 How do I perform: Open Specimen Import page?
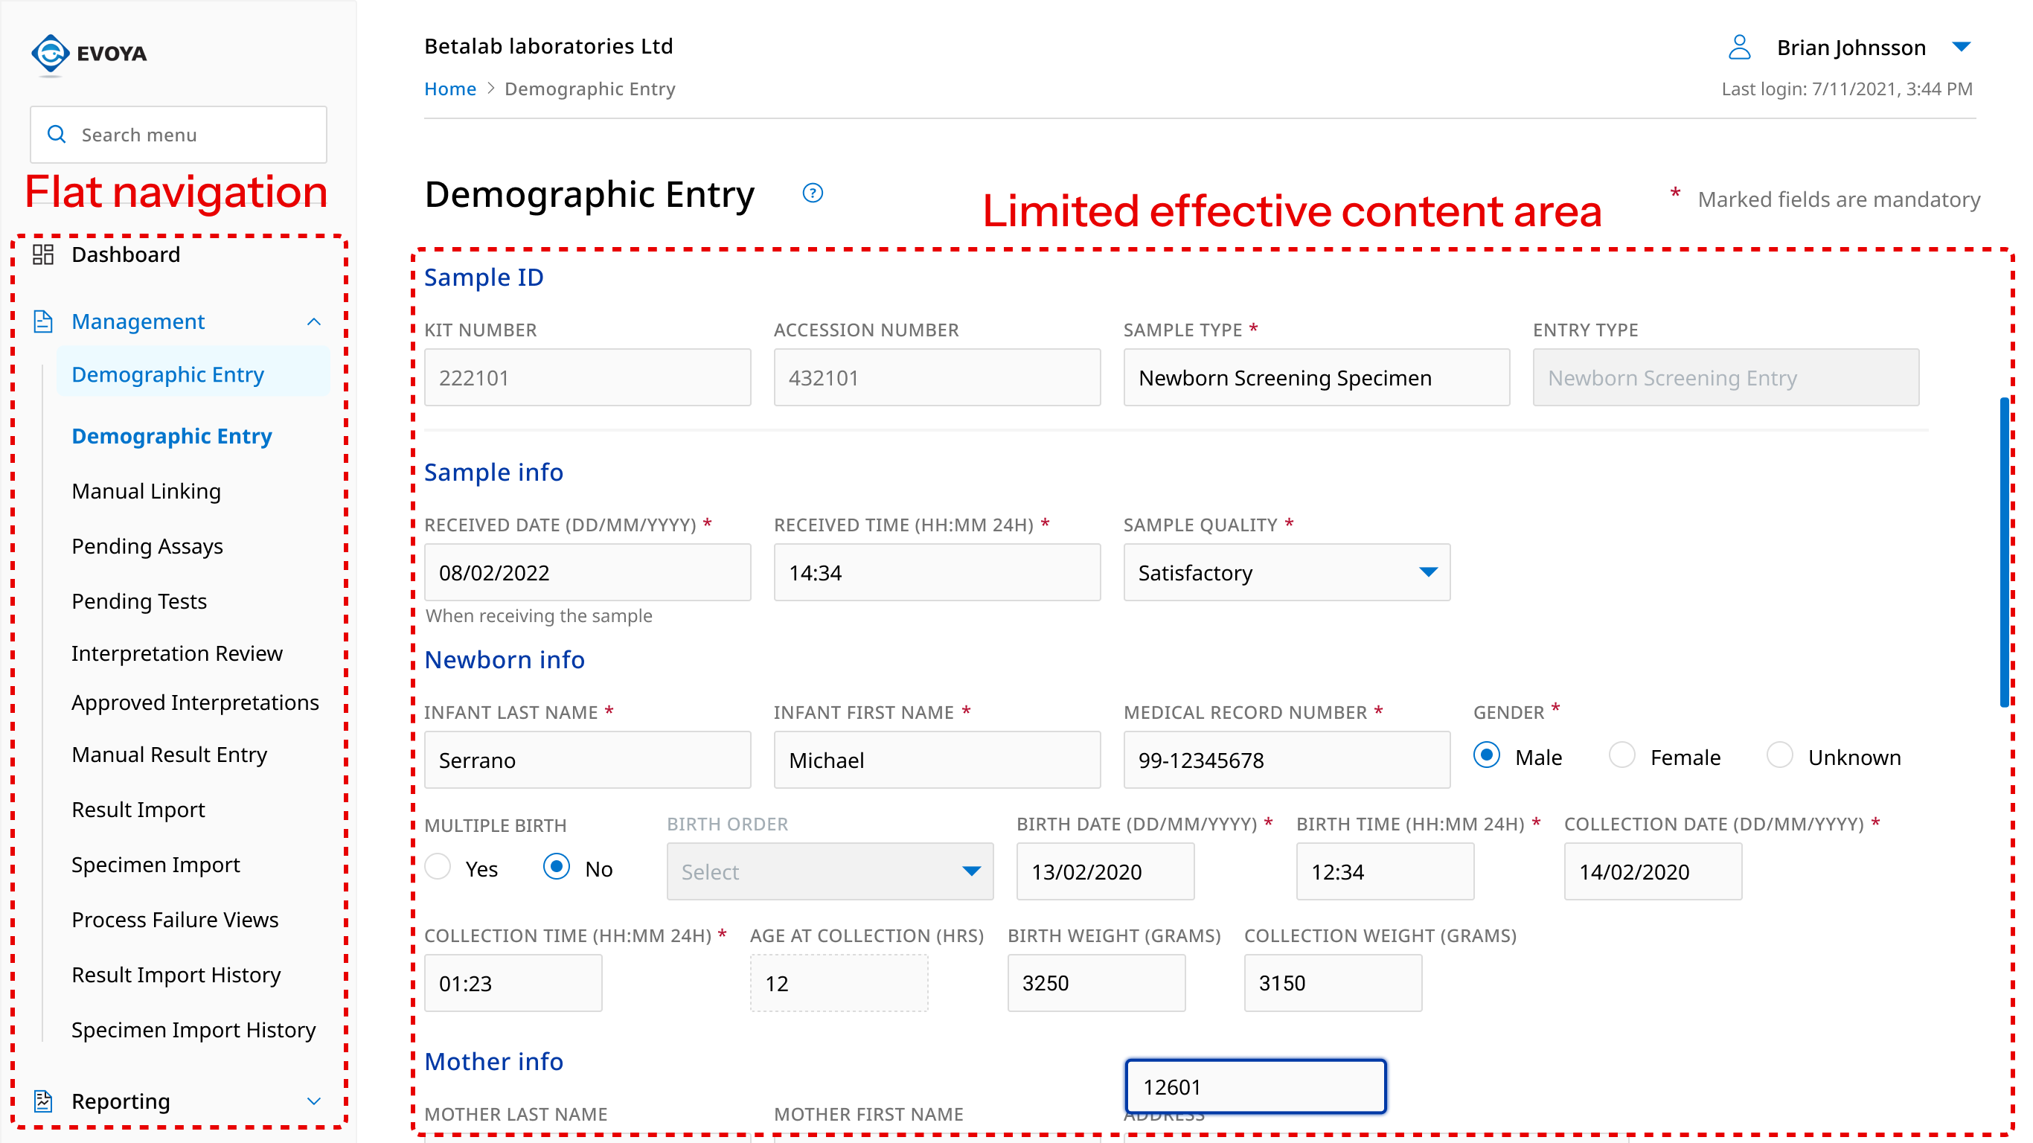pyautogui.click(x=156, y=866)
